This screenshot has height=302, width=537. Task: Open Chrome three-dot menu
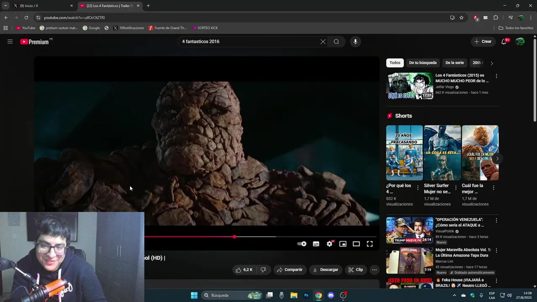tap(531, 18)
